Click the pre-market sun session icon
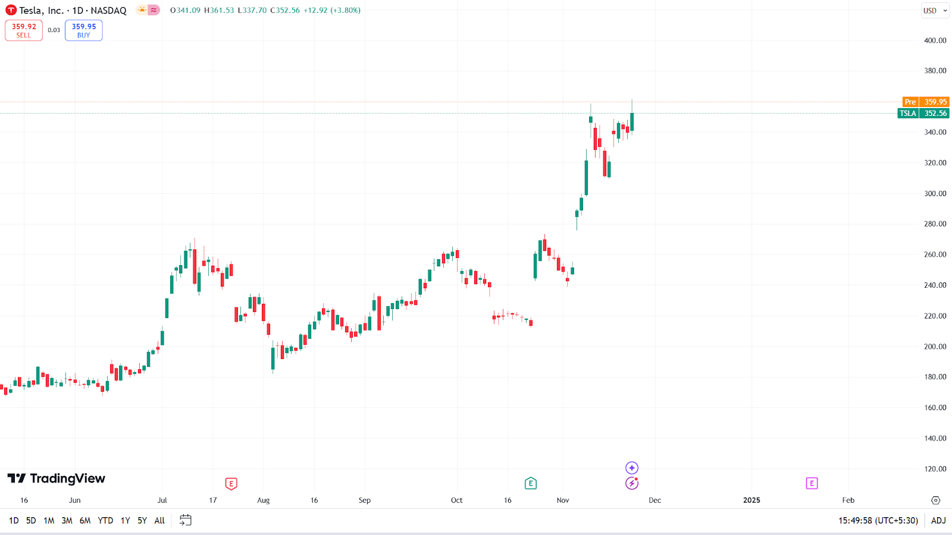 tap(142, 10)
